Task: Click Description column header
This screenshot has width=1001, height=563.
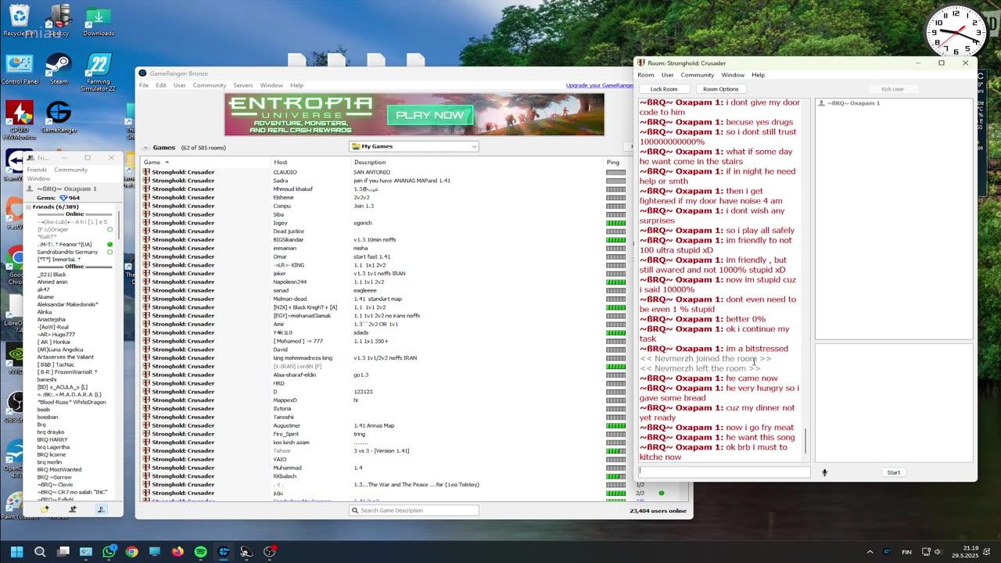Action: 477,162
